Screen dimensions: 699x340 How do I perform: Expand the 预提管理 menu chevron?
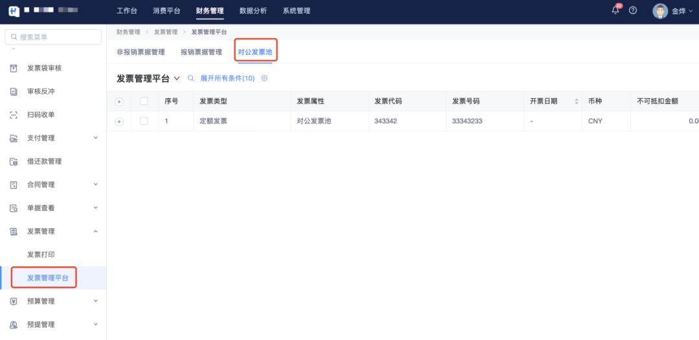point(95,324)
